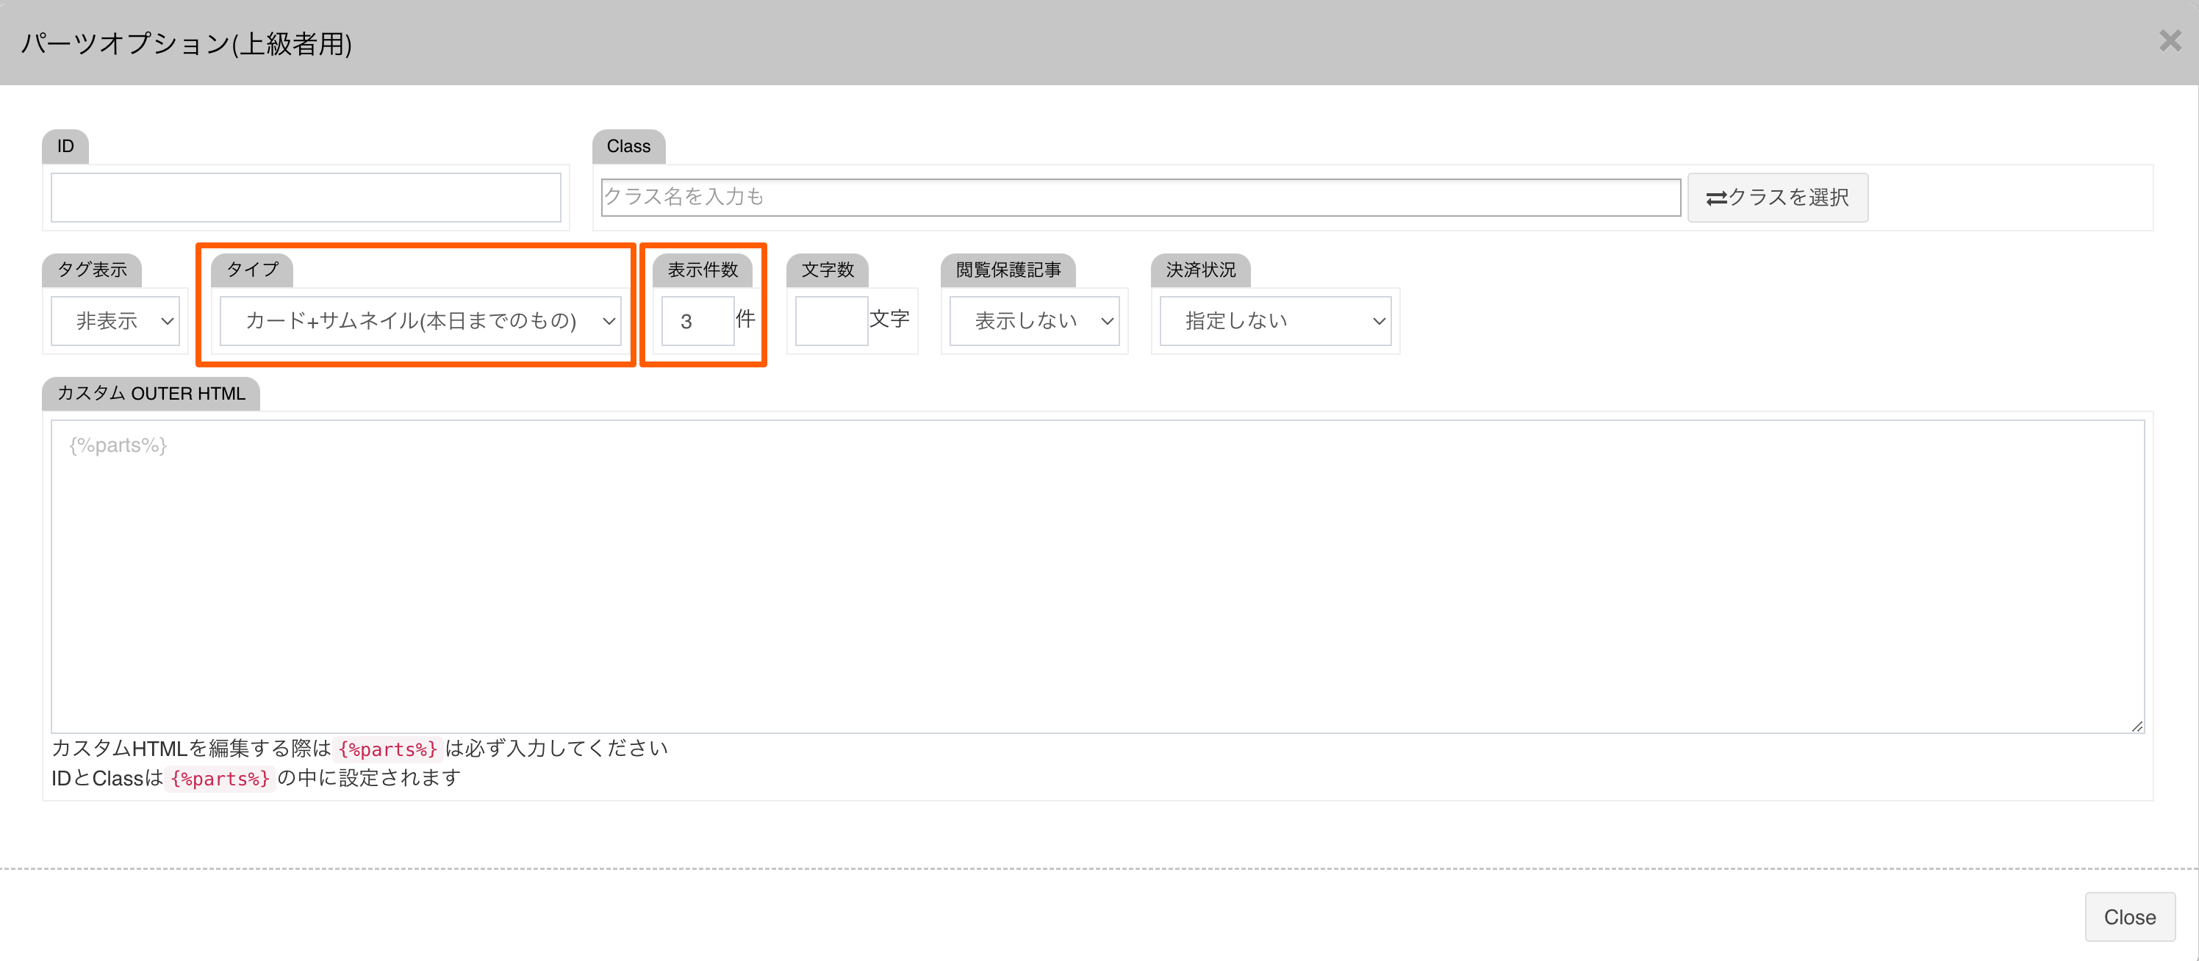Image resolution: width=2199 pixels, height=961 pixels.
Task: Click inside the カスタム OUTER HTML textarea
Action: point(1097,576)
